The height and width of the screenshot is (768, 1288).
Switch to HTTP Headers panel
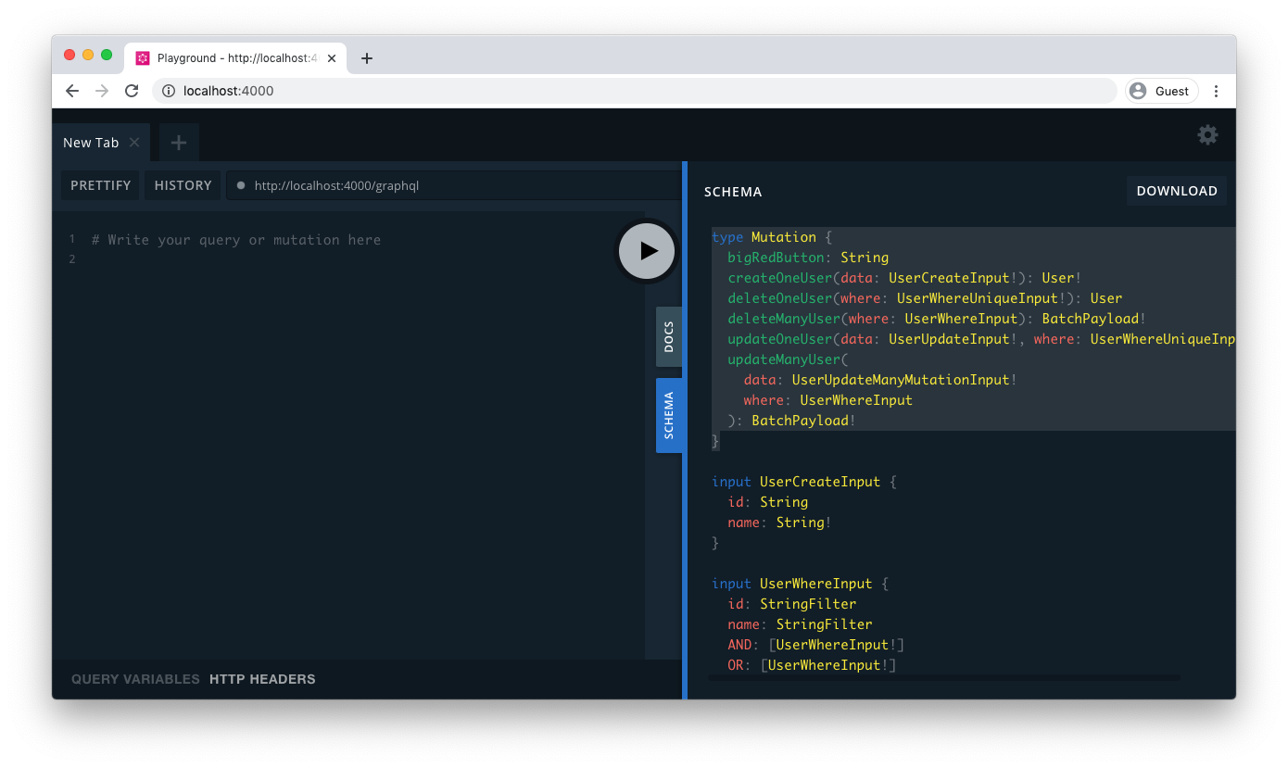click(x=262, y=679)
